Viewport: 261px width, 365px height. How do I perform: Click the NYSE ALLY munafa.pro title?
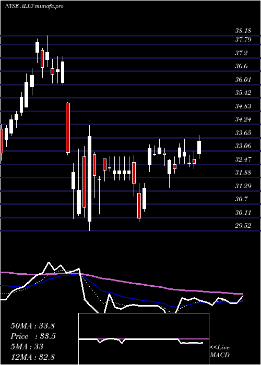point(34,6)
